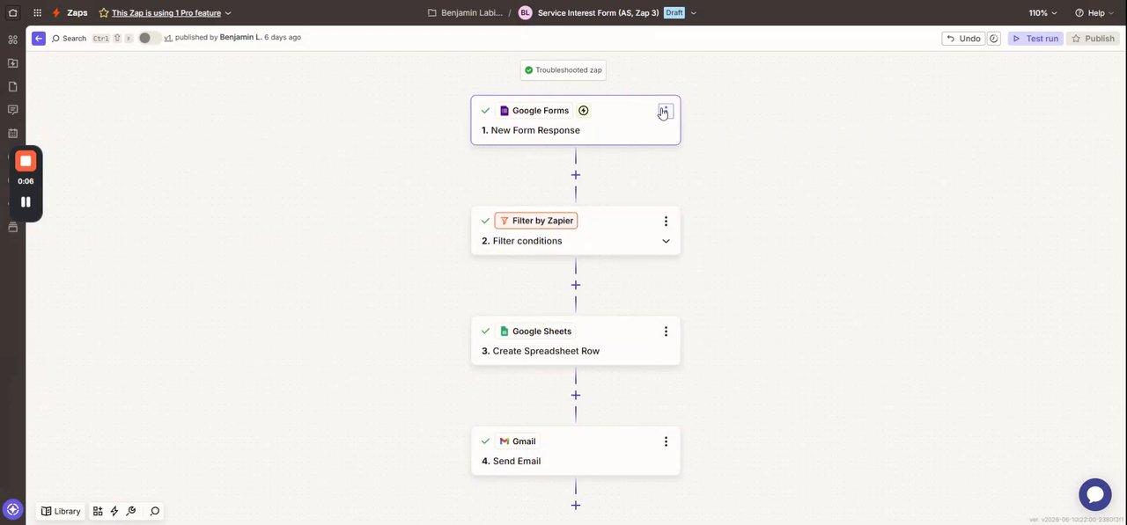Open the purple AI copilot button

click(x=12, y=509)
